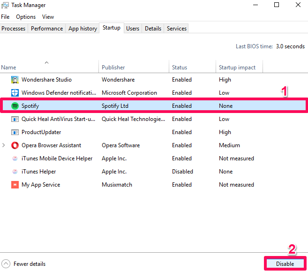
Task: Click the green Spotify icon
Action: pyautogui.click(x=15, y=106)
